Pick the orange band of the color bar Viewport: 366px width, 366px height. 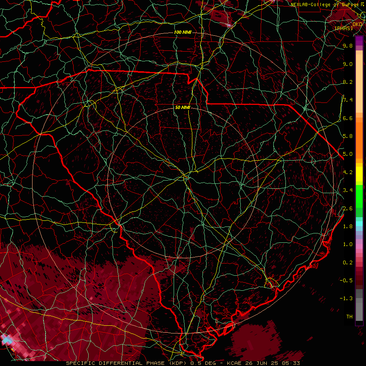[x=359, y=140]
